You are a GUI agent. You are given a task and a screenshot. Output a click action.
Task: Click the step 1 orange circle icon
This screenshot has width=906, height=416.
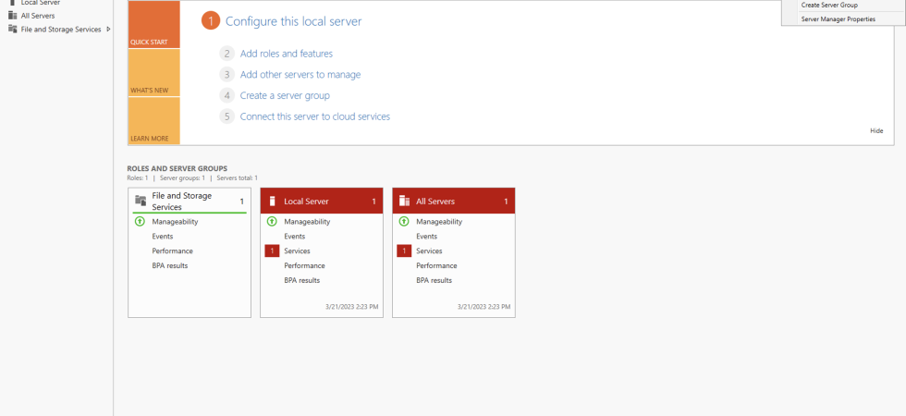[x=211, y=21]
